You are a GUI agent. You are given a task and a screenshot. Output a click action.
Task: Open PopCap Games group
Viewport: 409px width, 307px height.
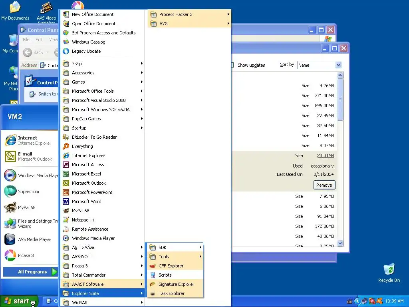point(103,119)
